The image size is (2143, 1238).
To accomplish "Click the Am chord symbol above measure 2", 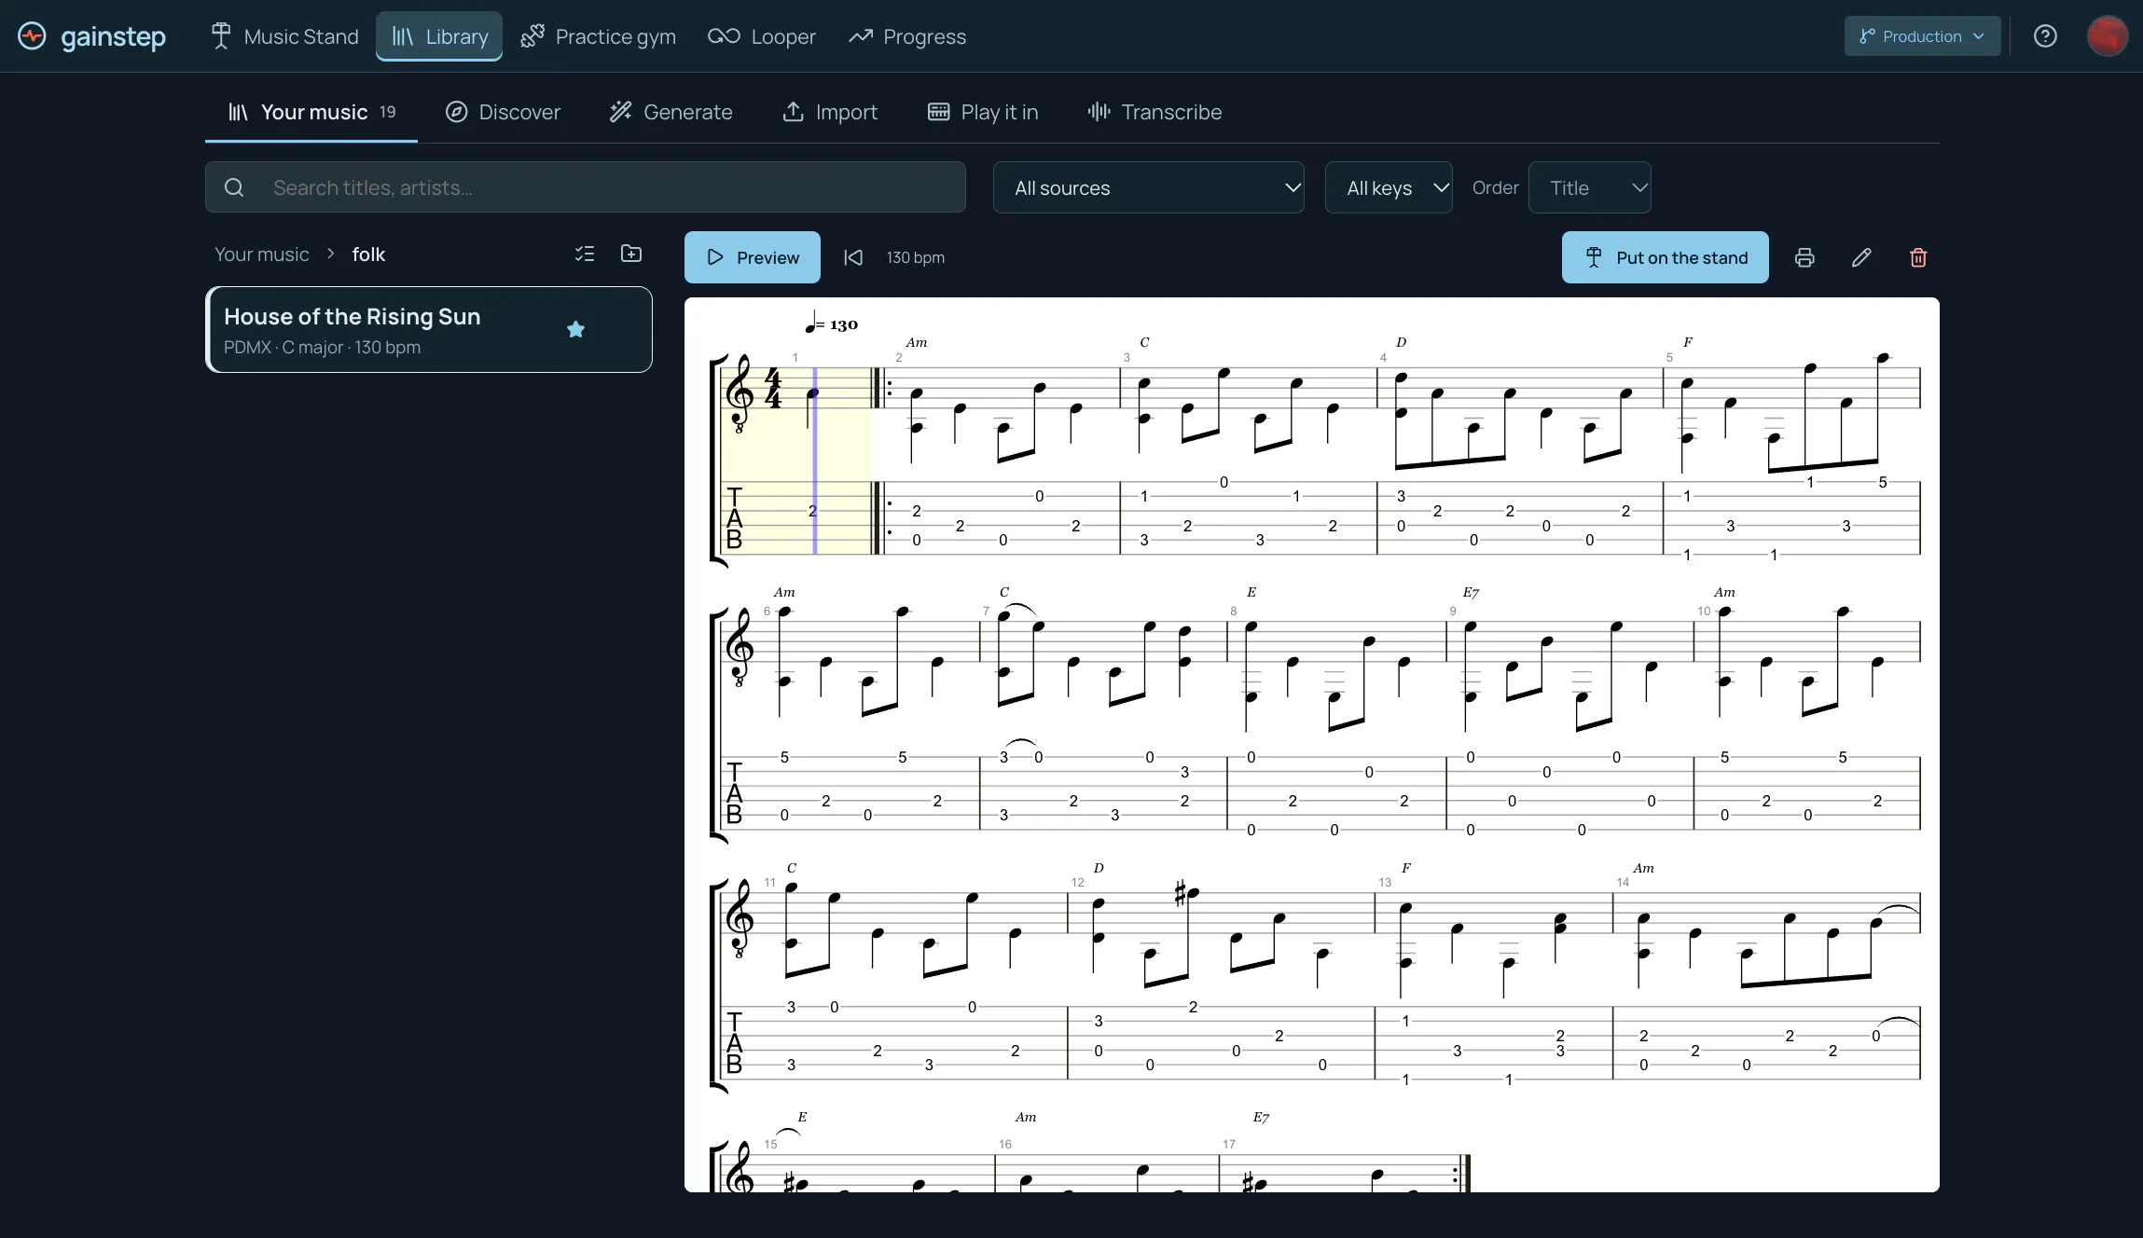I will pyautogui.click(x=917, y=342).
